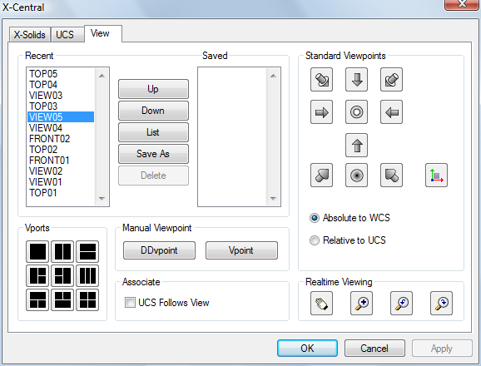481x366 pixels.
Task: Click the up arrow standard viewpoint
Action: [x=356, y=146]
